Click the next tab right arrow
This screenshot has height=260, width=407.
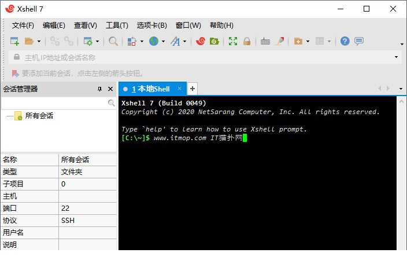[388, 89]
